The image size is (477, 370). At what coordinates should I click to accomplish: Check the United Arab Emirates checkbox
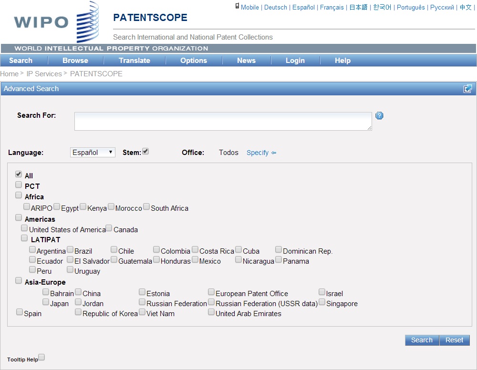[211, 312]
